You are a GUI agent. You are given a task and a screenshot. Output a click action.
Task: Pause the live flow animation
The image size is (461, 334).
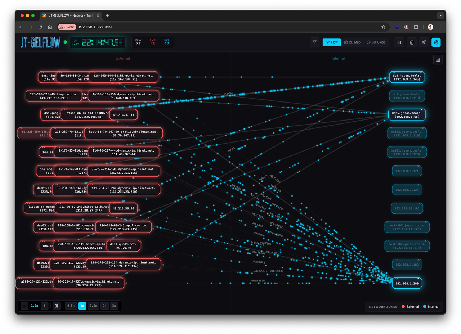399,42
